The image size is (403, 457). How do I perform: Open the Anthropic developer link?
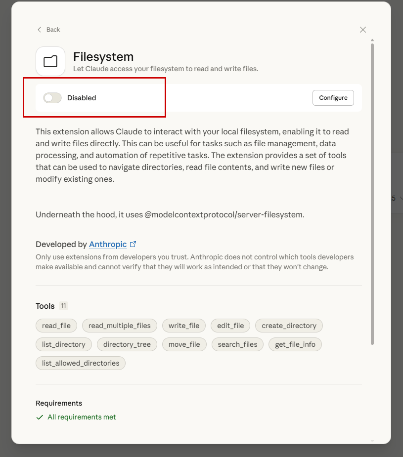point(108,244)
